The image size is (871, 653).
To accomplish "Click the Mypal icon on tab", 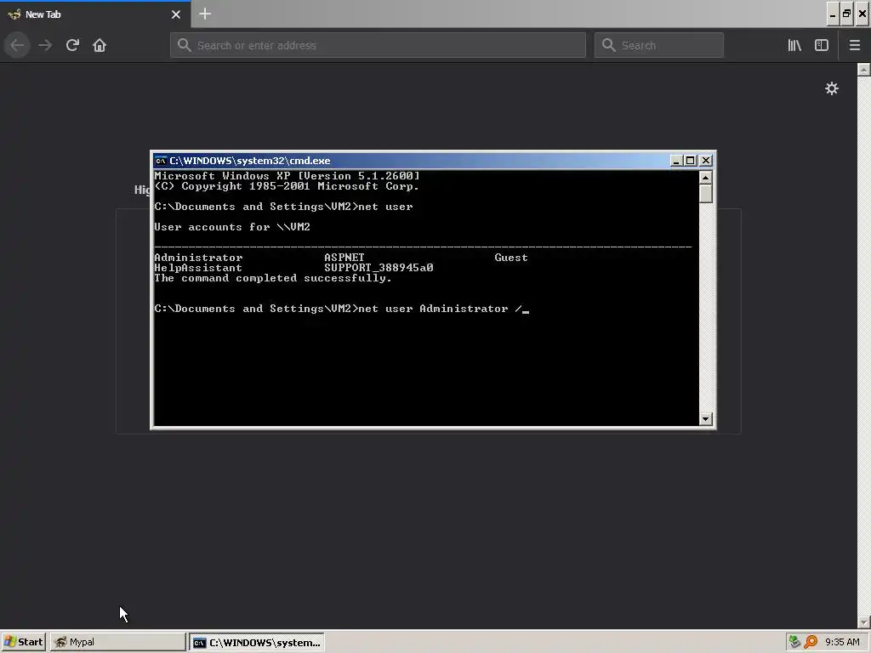I will click(x=14, y=14).
